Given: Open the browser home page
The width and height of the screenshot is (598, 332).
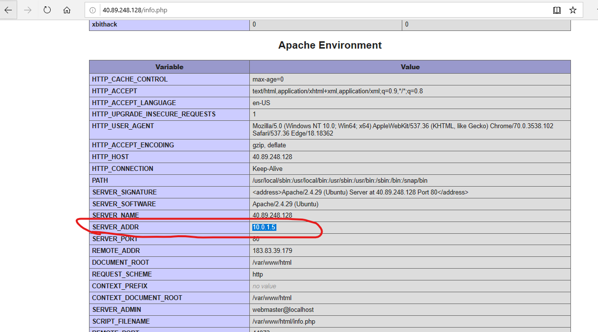Looking at the screenshot, I should (67, 10).
